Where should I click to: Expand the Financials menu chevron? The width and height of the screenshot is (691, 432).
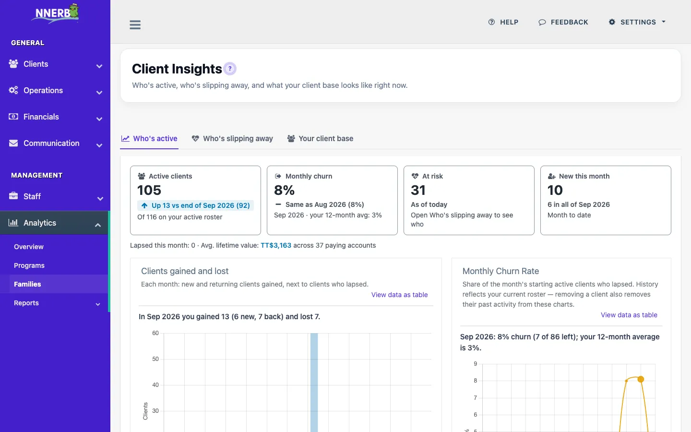tap(99, 119)
